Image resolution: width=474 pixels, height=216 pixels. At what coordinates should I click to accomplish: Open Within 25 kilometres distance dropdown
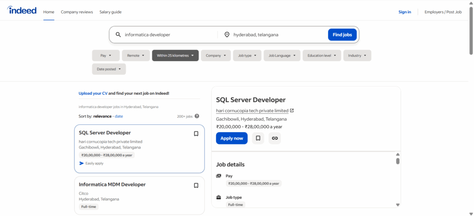pyautogui.click(x=175, y=56)
